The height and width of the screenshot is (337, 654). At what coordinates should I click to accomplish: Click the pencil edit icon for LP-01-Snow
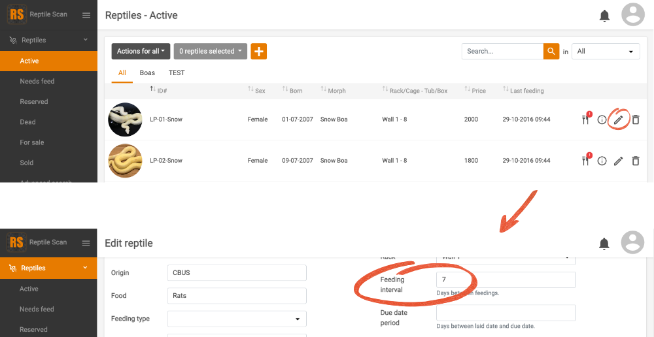point(618,120)
